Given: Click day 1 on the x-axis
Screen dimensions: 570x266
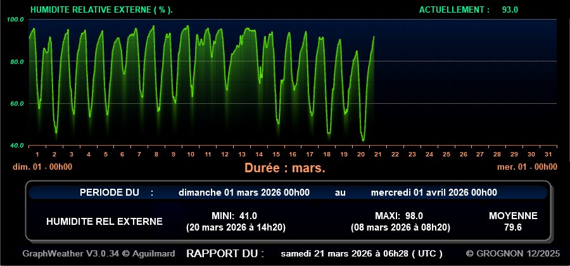Looking at the screenshot, I should 37,154.
